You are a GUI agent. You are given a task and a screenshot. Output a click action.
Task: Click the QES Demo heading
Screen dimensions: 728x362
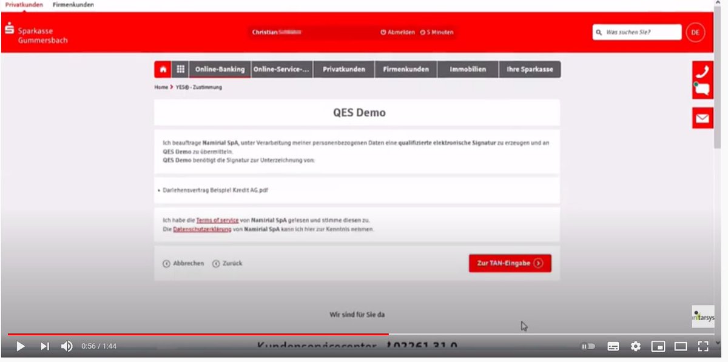tap(359, 113)
